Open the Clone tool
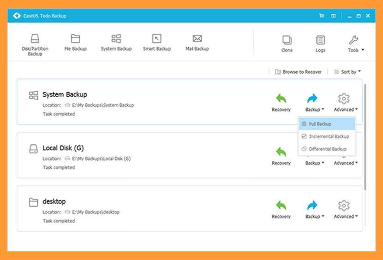The height and width of the screenshot is (260, 383). [x=287, y=43]
